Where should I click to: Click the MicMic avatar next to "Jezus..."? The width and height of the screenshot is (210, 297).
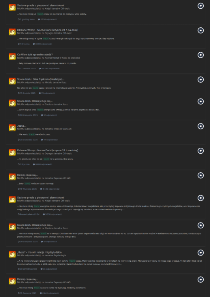point(12,128)
